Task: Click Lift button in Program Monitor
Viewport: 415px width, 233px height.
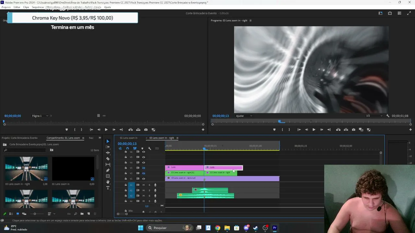Action: pyautogui.click(x=338, y=129)
